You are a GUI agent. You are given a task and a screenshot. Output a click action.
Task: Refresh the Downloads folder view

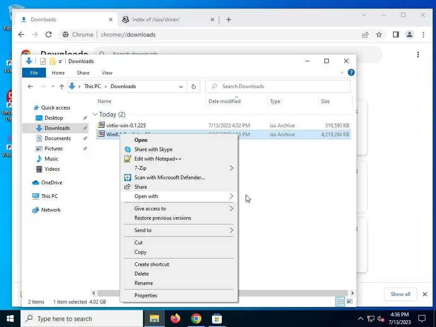click(x=194, y=86)
